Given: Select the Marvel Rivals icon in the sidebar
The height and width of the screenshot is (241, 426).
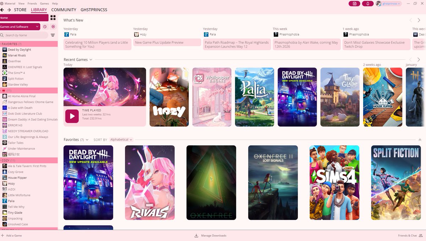Looking at the screenshot, I should click(5, 55).
